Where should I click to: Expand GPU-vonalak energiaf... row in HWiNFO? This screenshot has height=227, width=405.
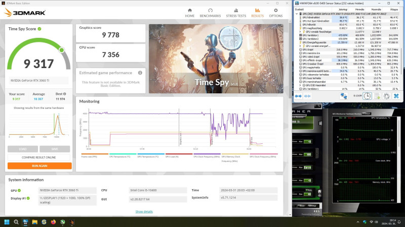300,46
